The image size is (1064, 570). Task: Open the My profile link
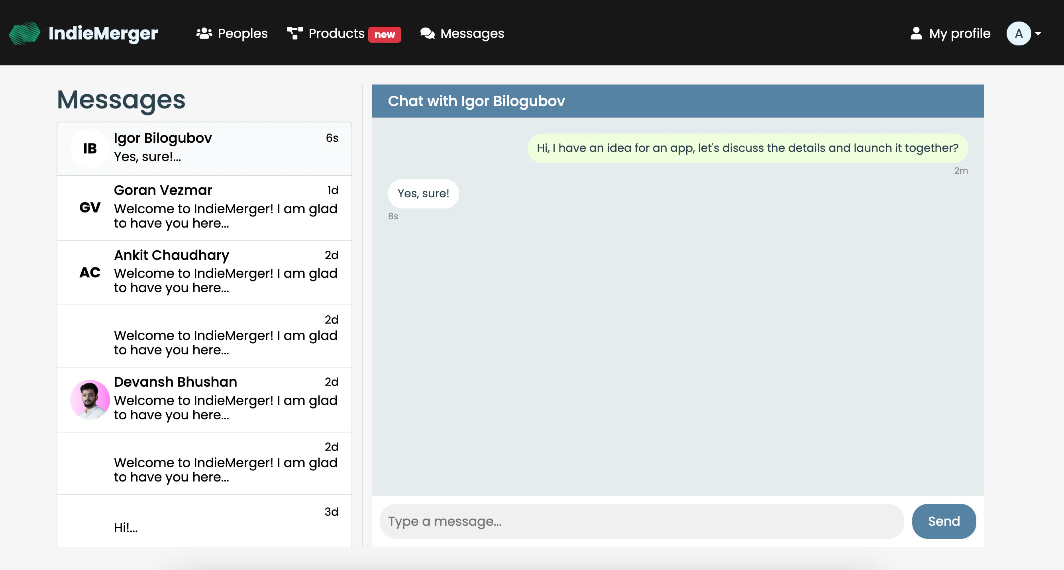960,33
